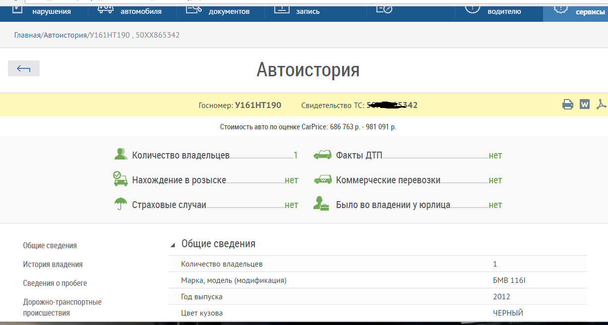This screenshot has height=325, width=608.
Task: Click the Количество владельцев table row label
Action: tap(222, 264)
